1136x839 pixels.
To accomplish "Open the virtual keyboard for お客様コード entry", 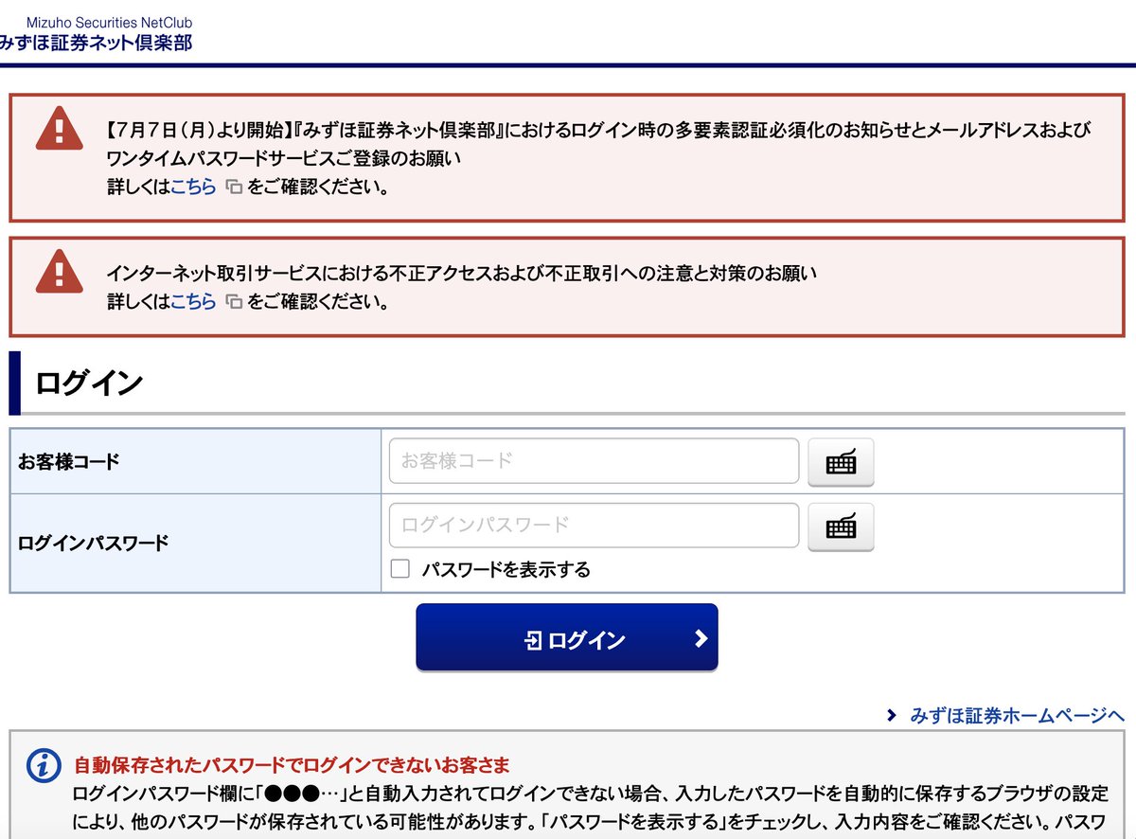I will coord(840,461).
